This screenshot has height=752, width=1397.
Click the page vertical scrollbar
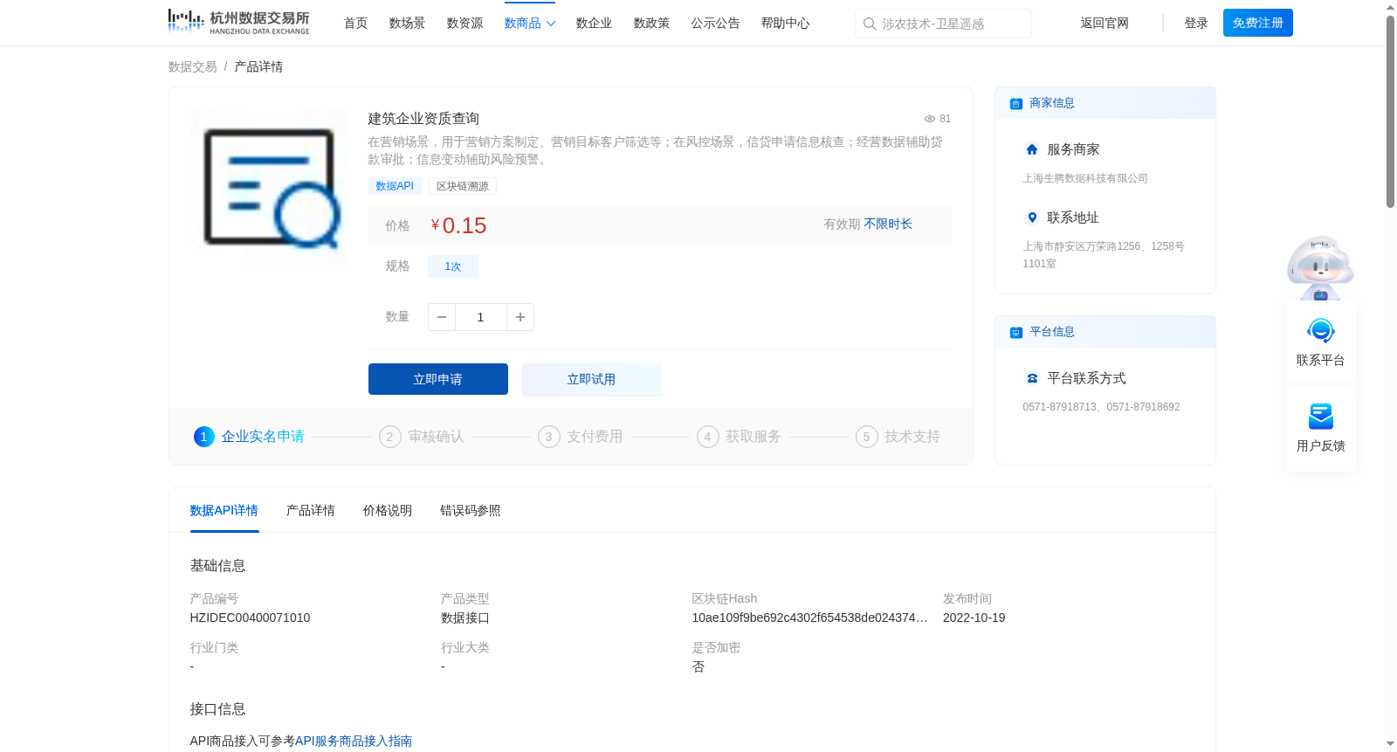[x=1390, y=111]
